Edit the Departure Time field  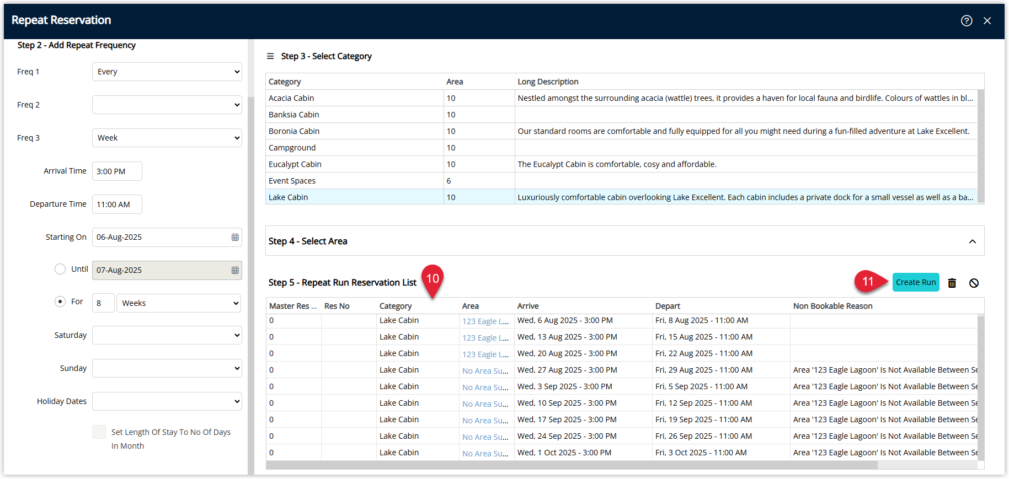click(x=117, y=204)
